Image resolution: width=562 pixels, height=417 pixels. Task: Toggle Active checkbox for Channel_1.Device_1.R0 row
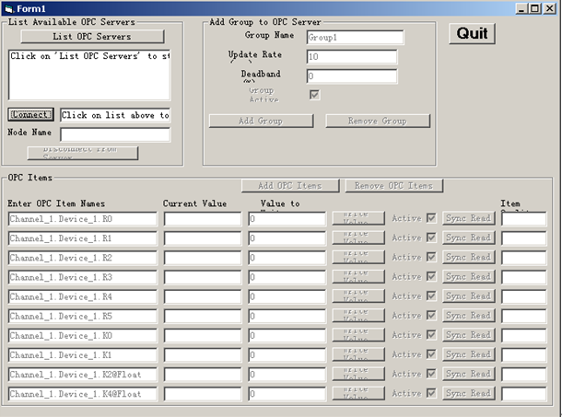click(x=431, y=218)
